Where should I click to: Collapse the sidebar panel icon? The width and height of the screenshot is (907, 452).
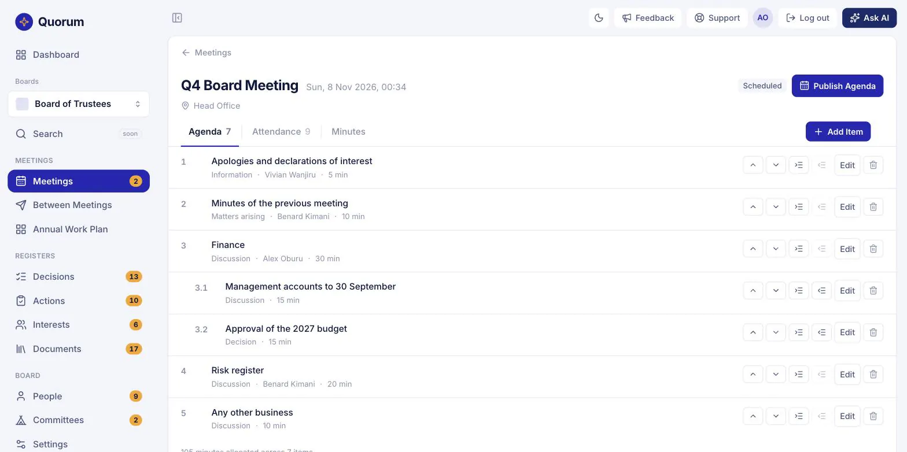177,18
